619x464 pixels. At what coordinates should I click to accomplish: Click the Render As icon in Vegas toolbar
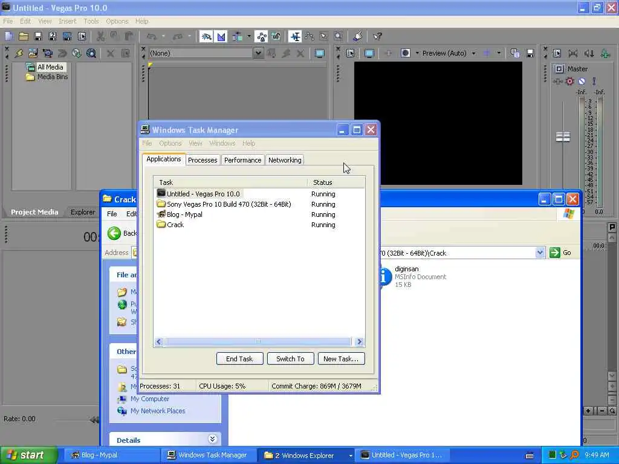click(67, 37)
